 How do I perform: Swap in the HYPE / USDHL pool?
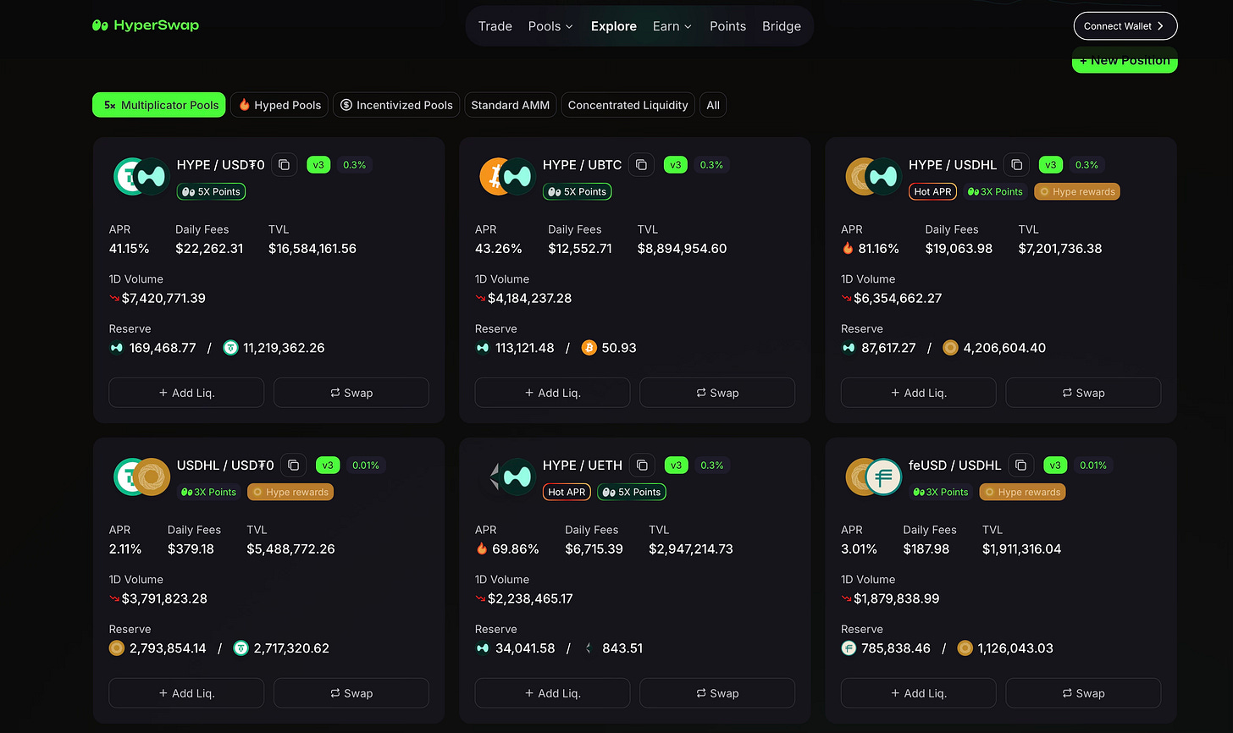(1083, 393)
